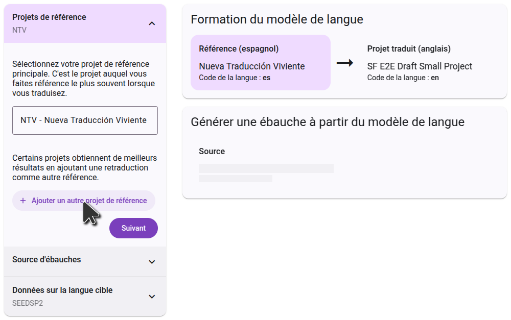Click the Projets de référence step title
This screenshot has height=320, width=511.
point(49,17)
